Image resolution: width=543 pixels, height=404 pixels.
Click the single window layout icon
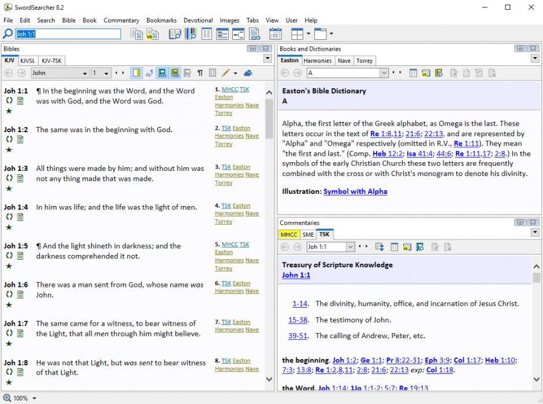pyautogui.click(x=320, y=34)
